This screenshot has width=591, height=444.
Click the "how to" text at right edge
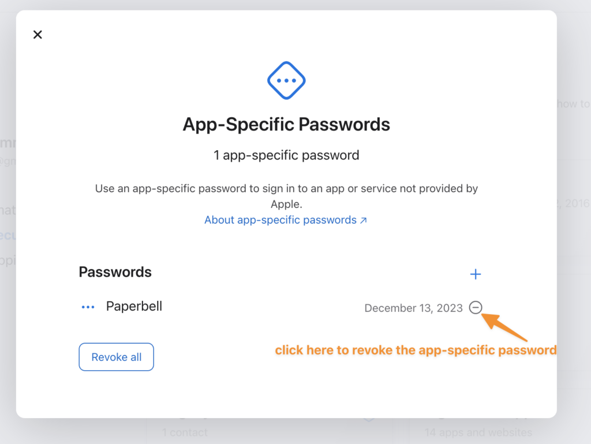click(x=573, y=104)
